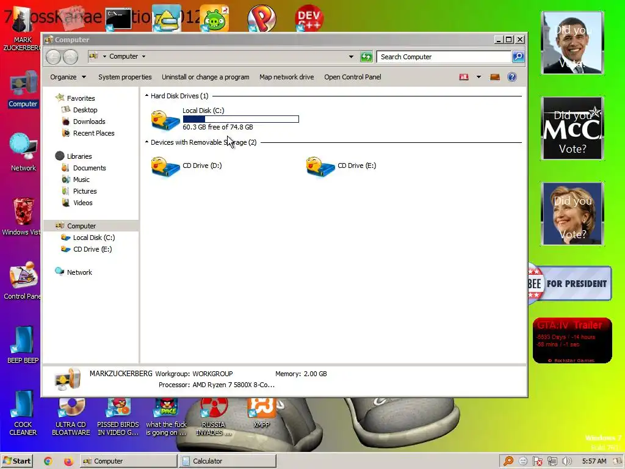This screenshot has height=469, width=625.
Task: Open the recycle bin desktop icon
Action: (22, 217)
